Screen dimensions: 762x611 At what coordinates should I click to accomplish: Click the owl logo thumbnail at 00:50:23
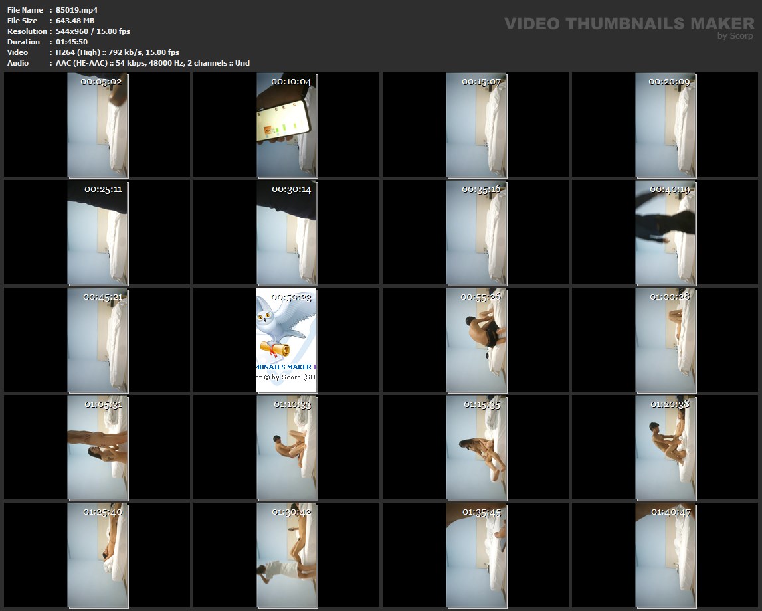coord(286,340)
